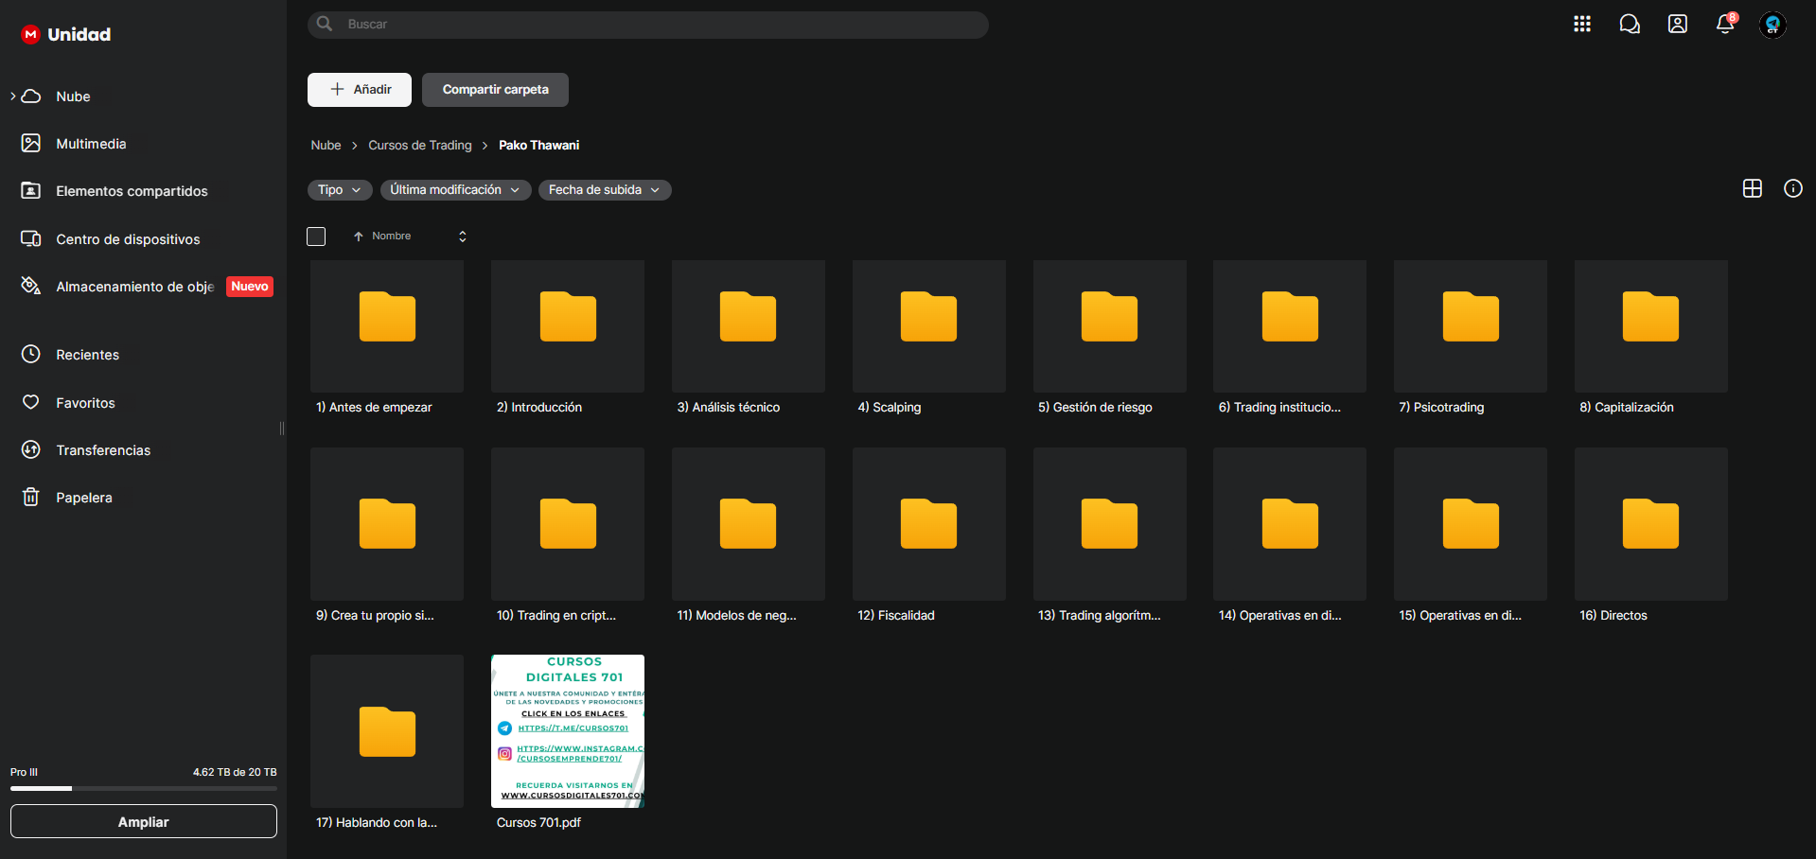Open the contacts icon in top bar
Viewport: 1816px width, 859px height.
(x=1678, y=25)
